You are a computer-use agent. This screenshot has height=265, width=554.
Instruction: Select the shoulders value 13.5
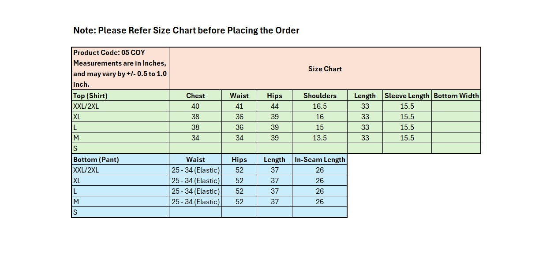320,138
